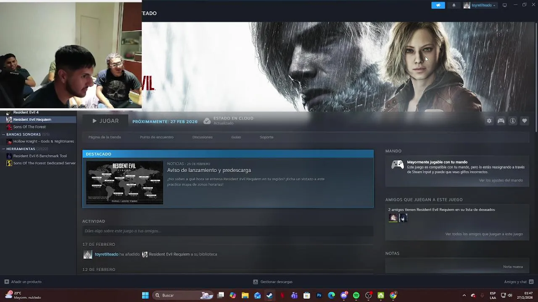The width and height of the screenshot is (538, 302).
Task: Open Photoshop from the taskbar
Action: (319, 295)
